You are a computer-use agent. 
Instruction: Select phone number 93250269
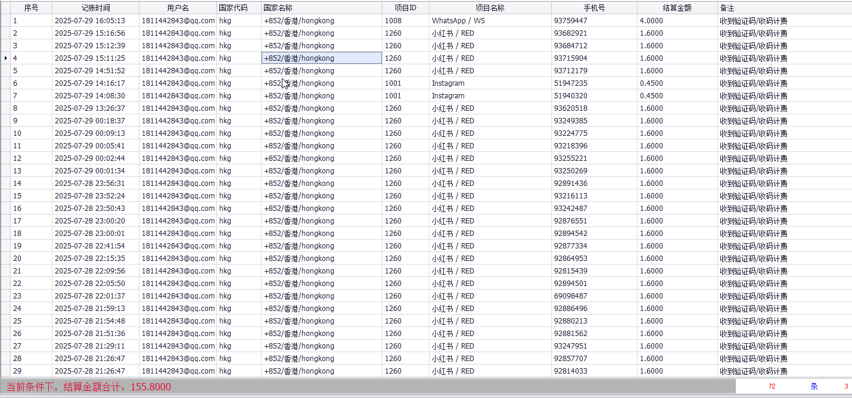tap(594, 170)
